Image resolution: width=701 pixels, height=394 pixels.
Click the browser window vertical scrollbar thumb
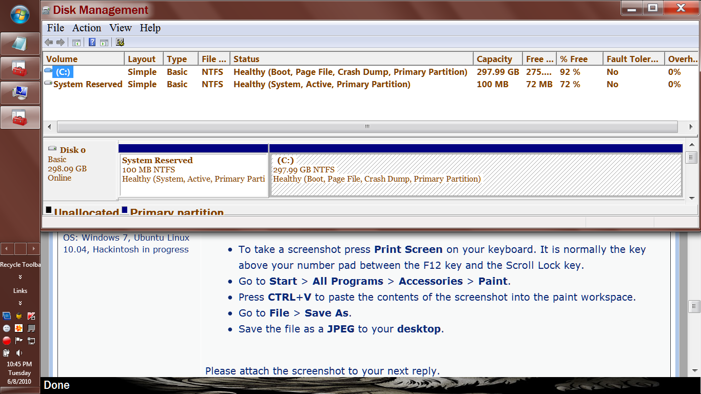click(694, 307)
